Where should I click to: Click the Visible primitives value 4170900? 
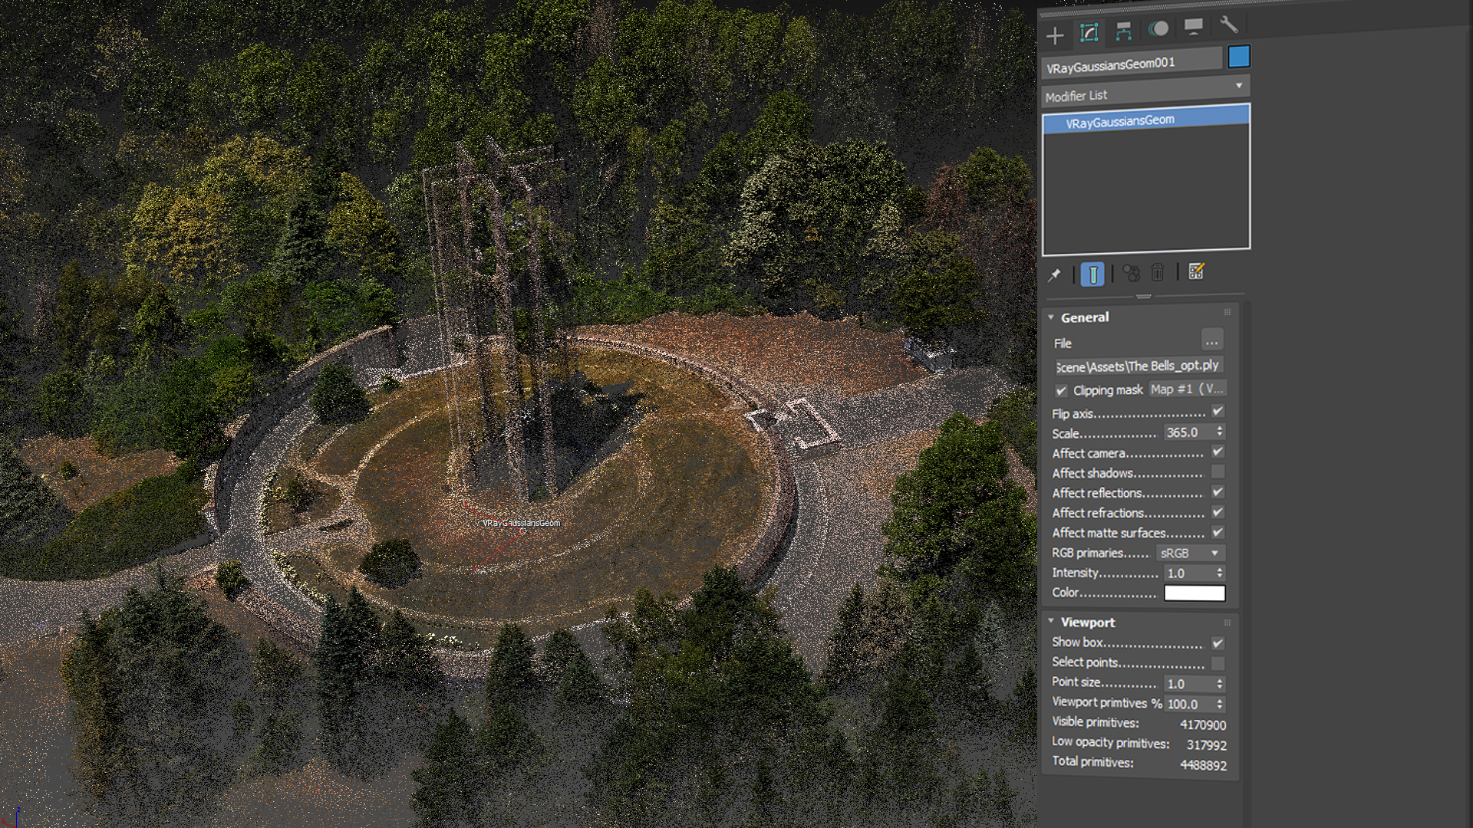click(1202, 724)
